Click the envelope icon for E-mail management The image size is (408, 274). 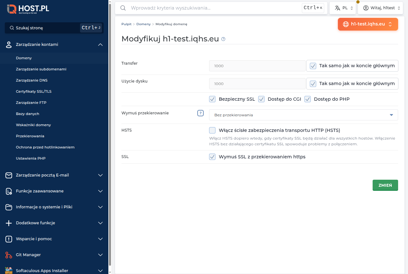9,175
